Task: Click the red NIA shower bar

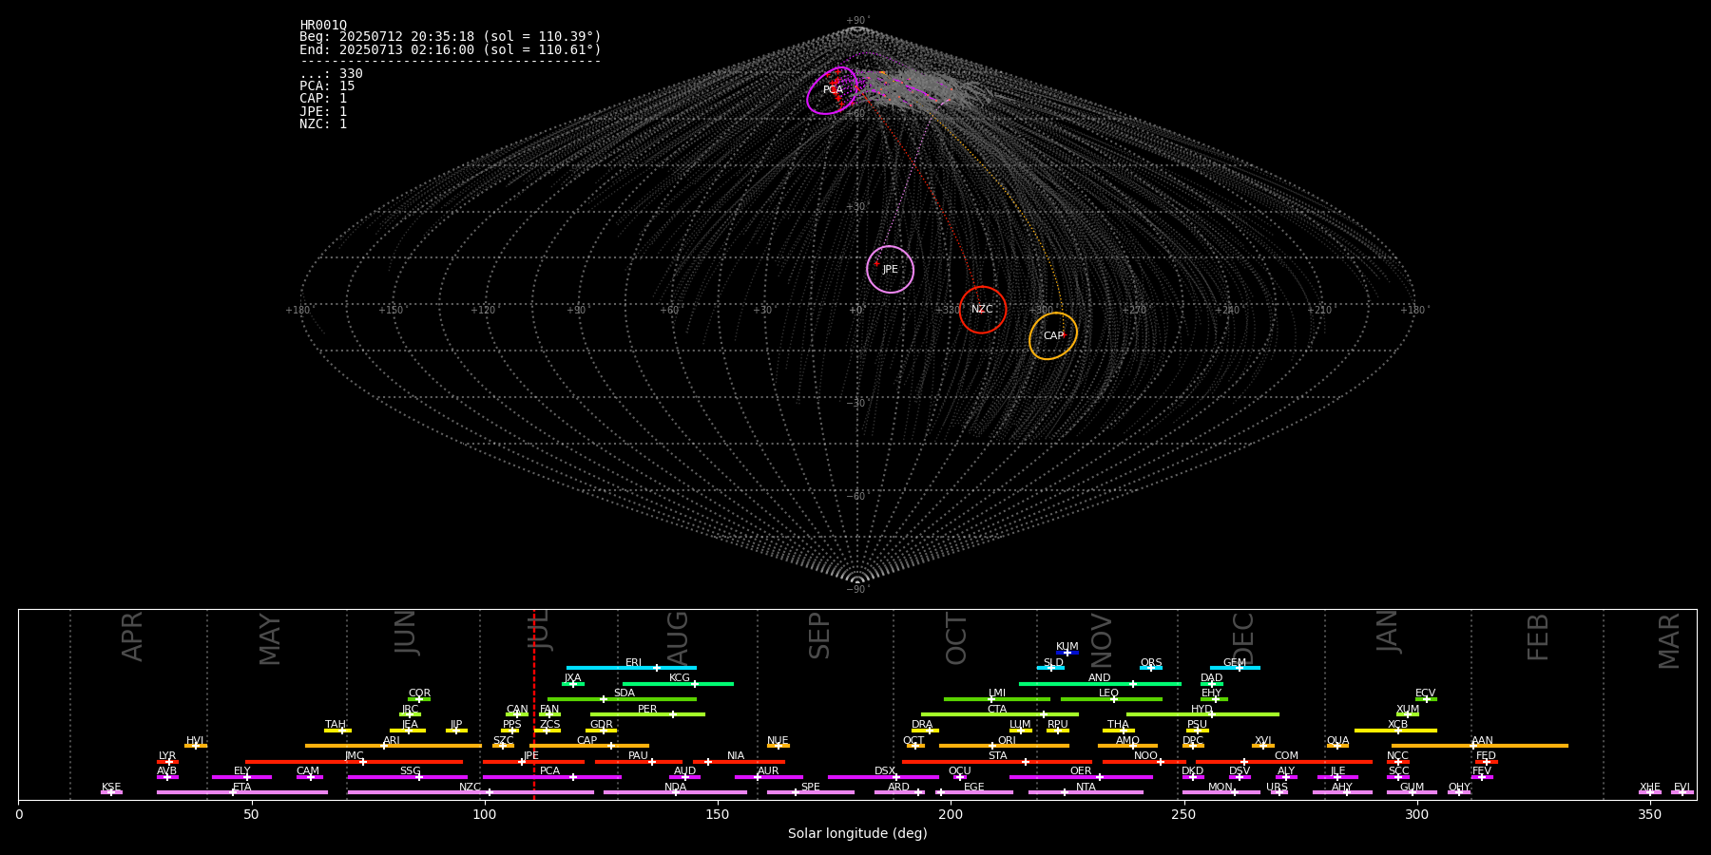Action: point(739,762)
